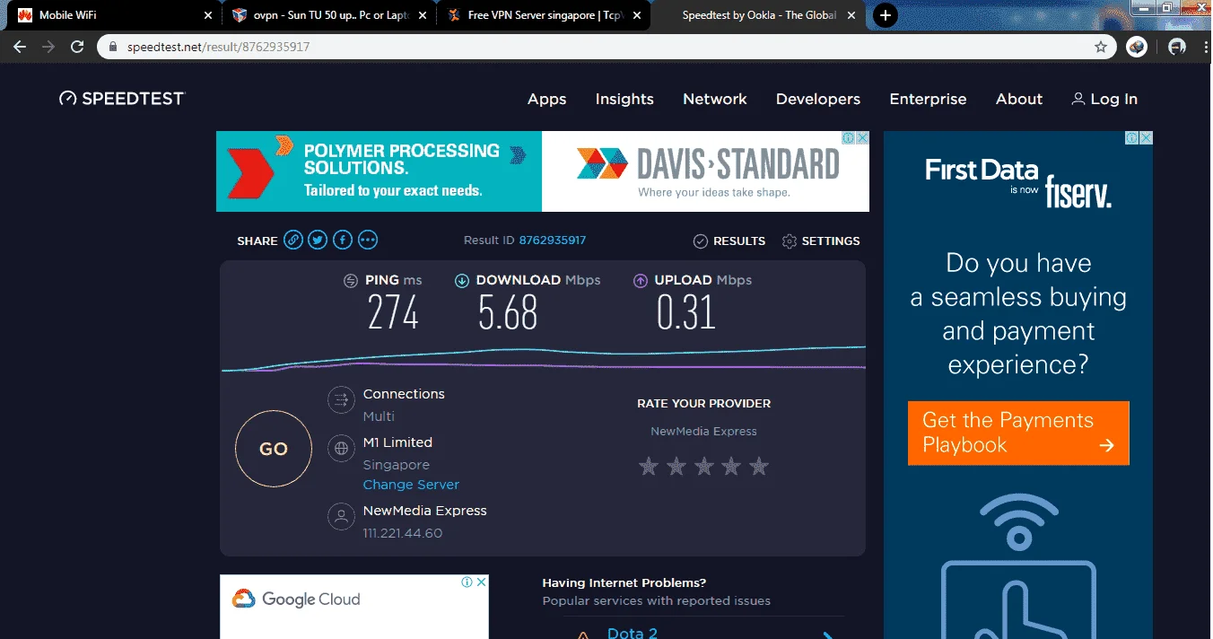The image size is (1213, 639).
Task: Rate provider with first star
Action: pyautogui.click(x=649, y=466)
